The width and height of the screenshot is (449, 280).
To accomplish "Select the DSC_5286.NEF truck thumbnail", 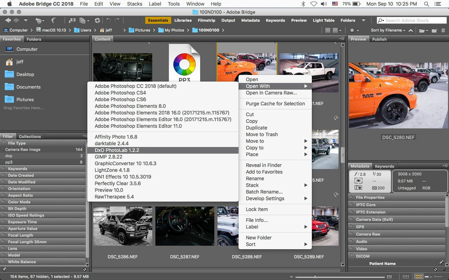I will (122, 226).
